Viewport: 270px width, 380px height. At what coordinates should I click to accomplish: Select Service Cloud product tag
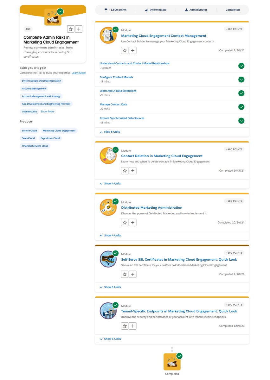tap(29, 130)
